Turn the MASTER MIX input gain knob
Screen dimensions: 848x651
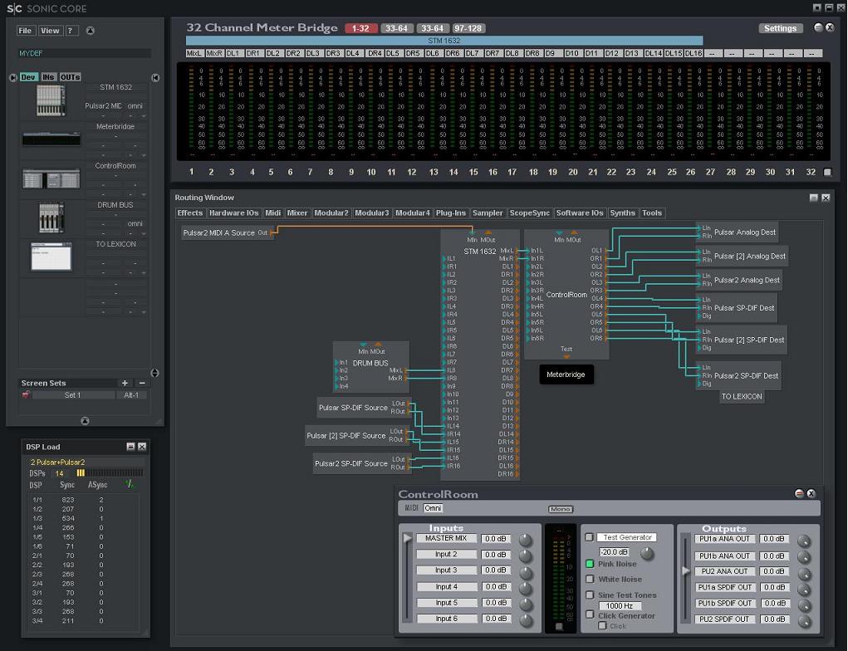pyautogui.click(x=526, y=540)
